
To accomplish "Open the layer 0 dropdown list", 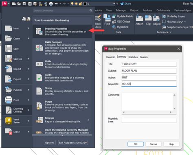I will (x=114, y=4).
